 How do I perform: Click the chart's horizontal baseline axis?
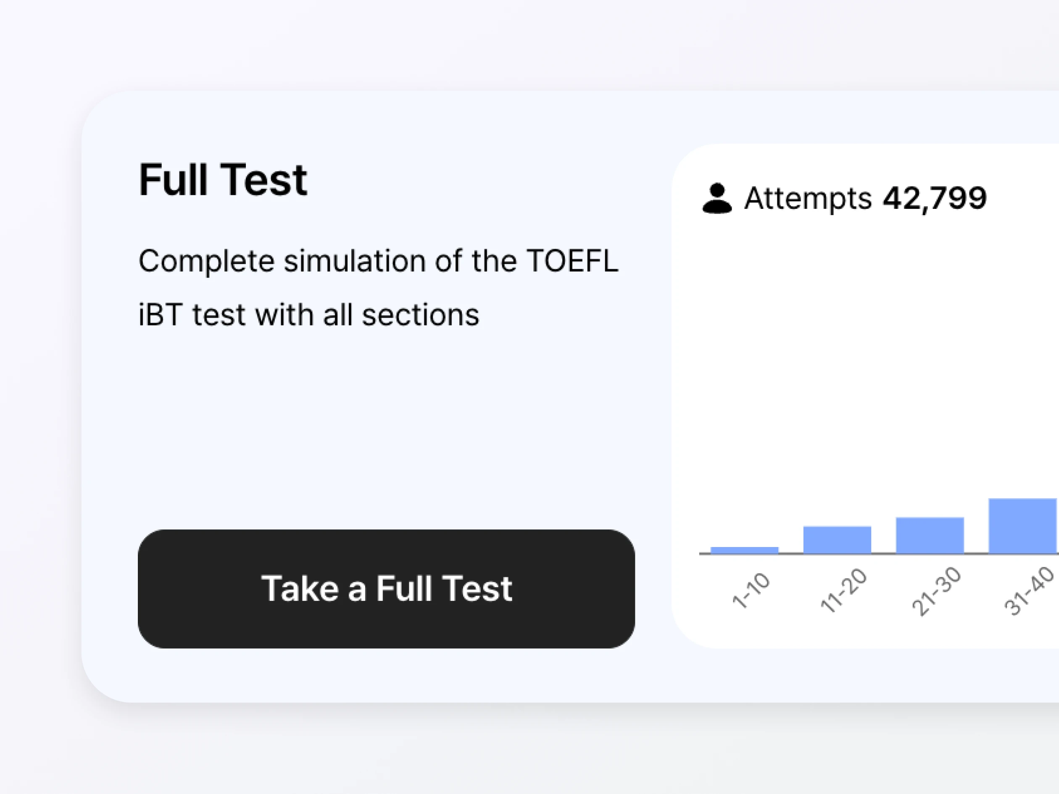click(x=790, y=554)
